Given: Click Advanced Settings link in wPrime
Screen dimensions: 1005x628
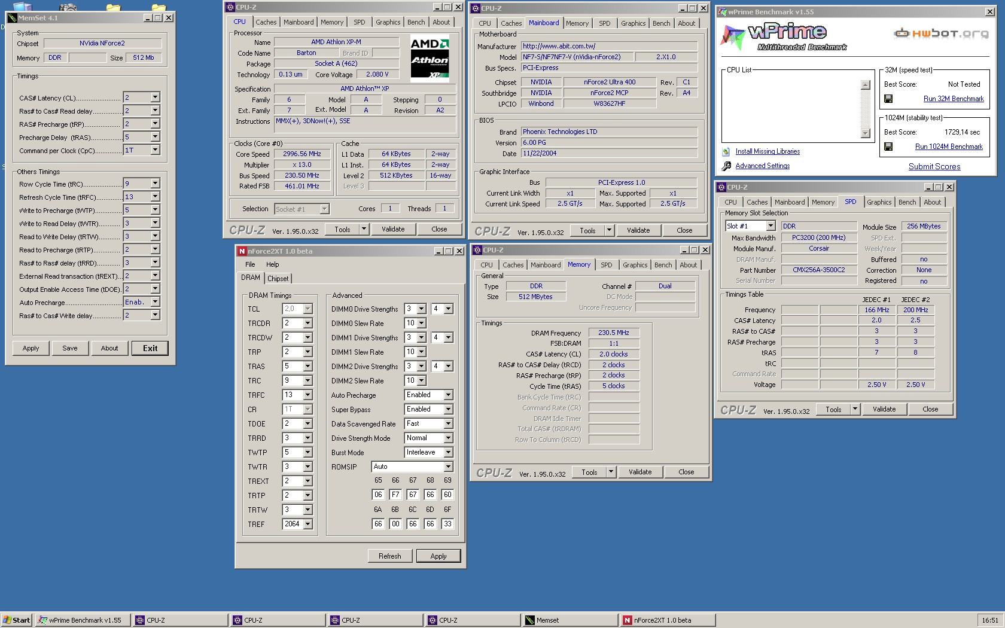Looking at the screenshot, I should [762, 166].
